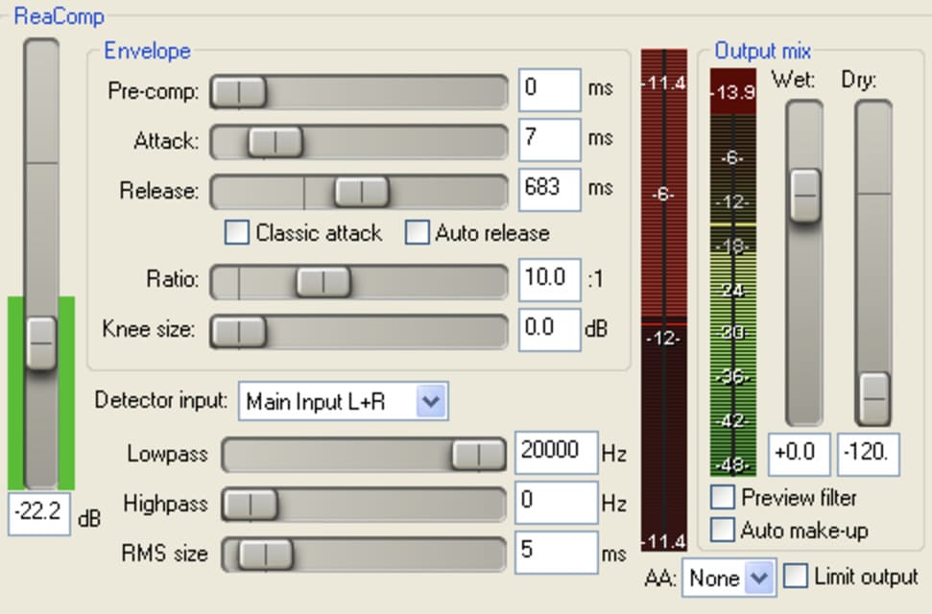
Task: Click the RMS size field showing 5
Action: click(557, 553)
